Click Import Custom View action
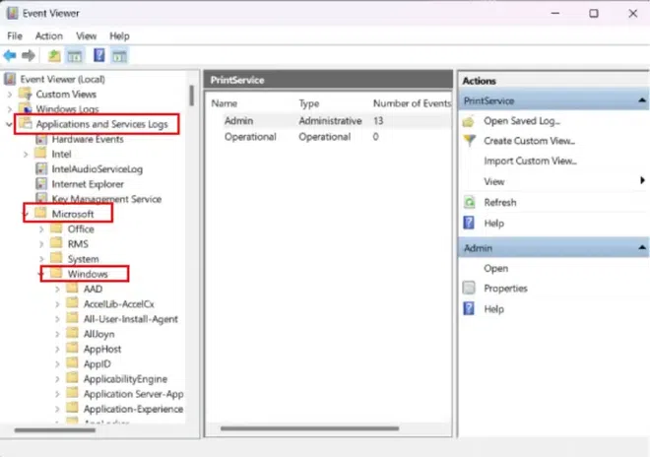 click(530, 161)
